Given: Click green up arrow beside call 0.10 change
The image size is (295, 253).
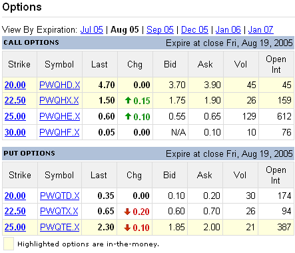Looking at the screenshot, I should click(x=128, y=116).
